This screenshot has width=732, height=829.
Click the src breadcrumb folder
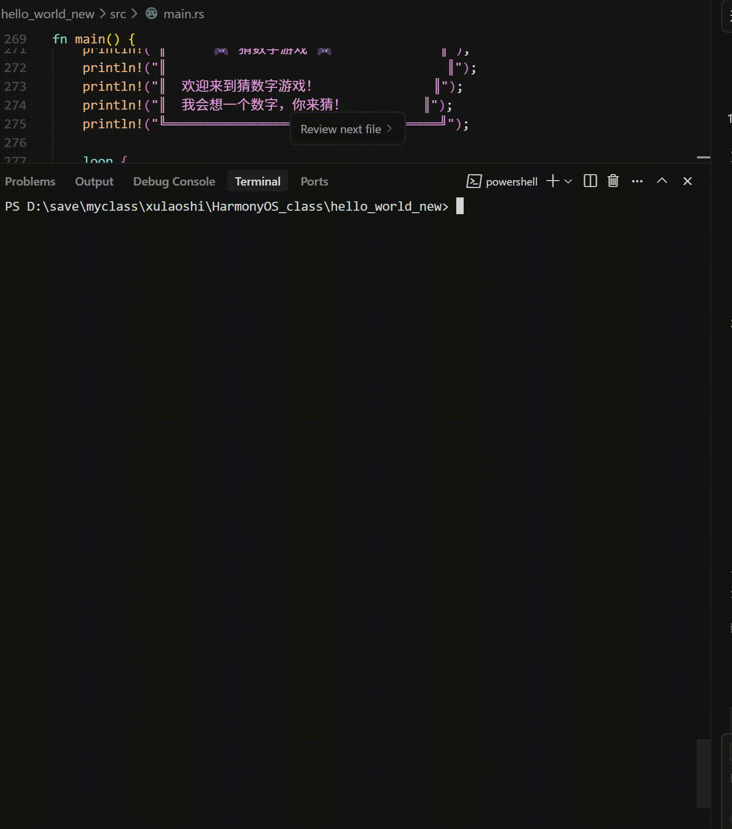point(118,14)
